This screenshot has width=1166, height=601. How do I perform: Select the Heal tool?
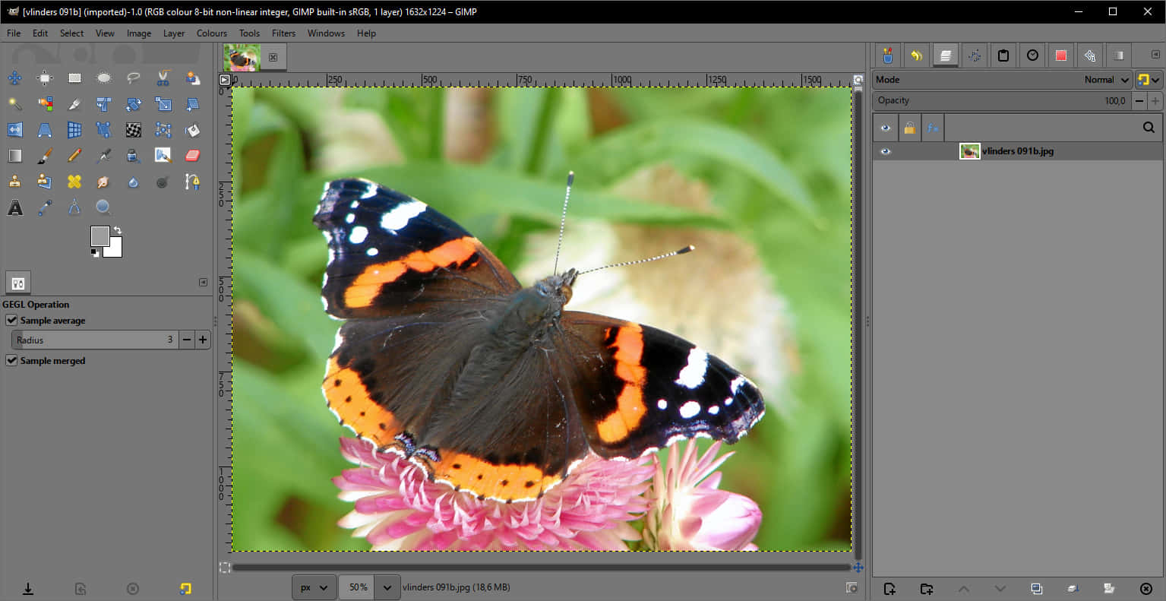[74, 182]
